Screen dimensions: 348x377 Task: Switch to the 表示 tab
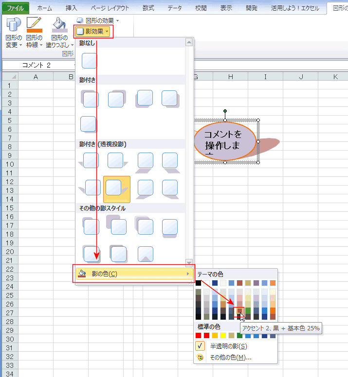coord(226,8)
